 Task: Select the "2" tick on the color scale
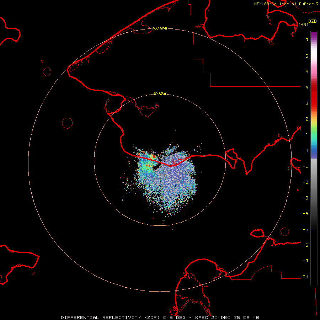[x=307, y=119]
